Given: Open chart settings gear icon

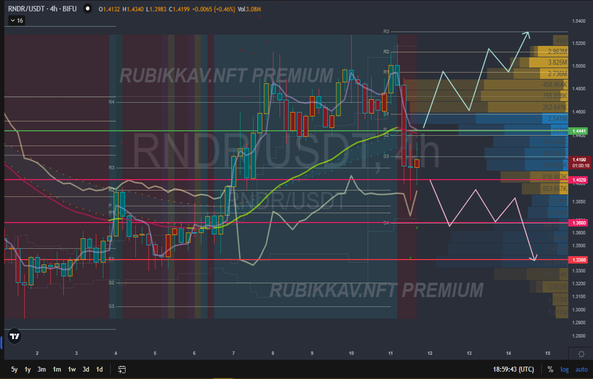Looking at the screenshot, I should (x=581, y=354).
